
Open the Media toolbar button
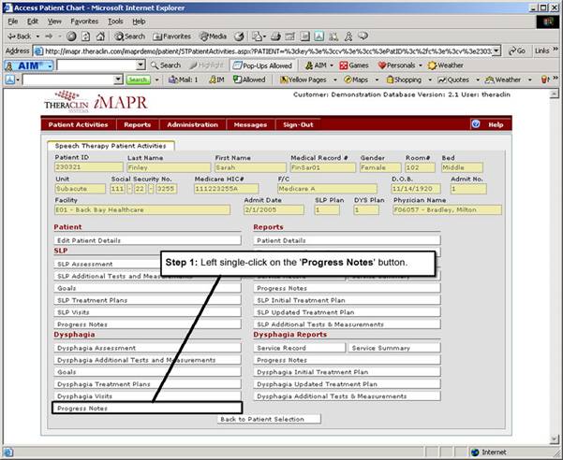(214, 36)
